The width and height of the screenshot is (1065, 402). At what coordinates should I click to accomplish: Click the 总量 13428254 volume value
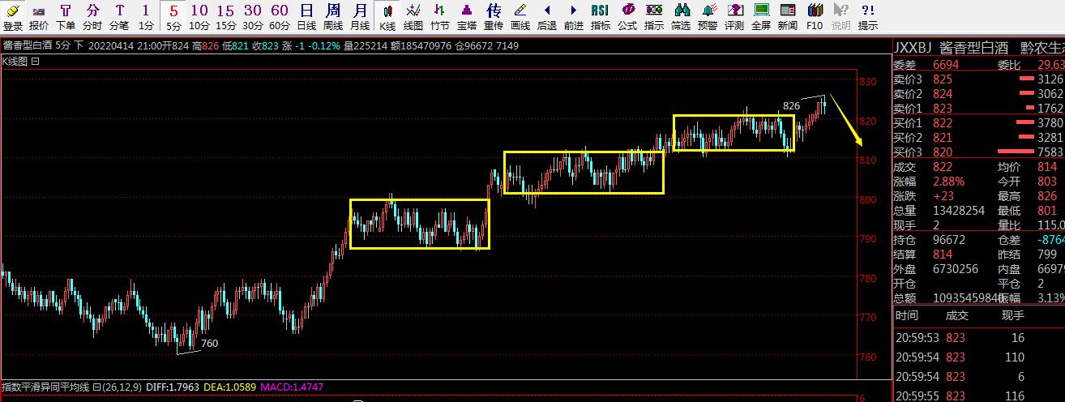tap(959, 210)
